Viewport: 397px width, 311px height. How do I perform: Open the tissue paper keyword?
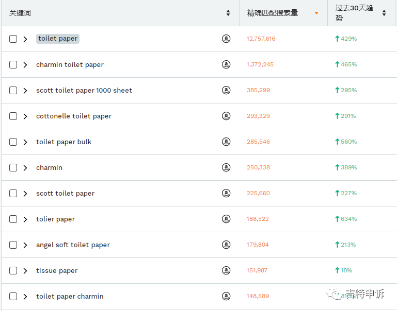tap(57, 271)
